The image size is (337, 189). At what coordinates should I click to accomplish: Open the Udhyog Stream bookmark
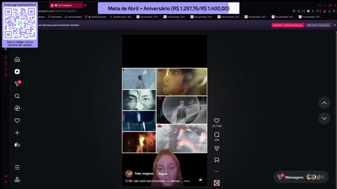96,17
